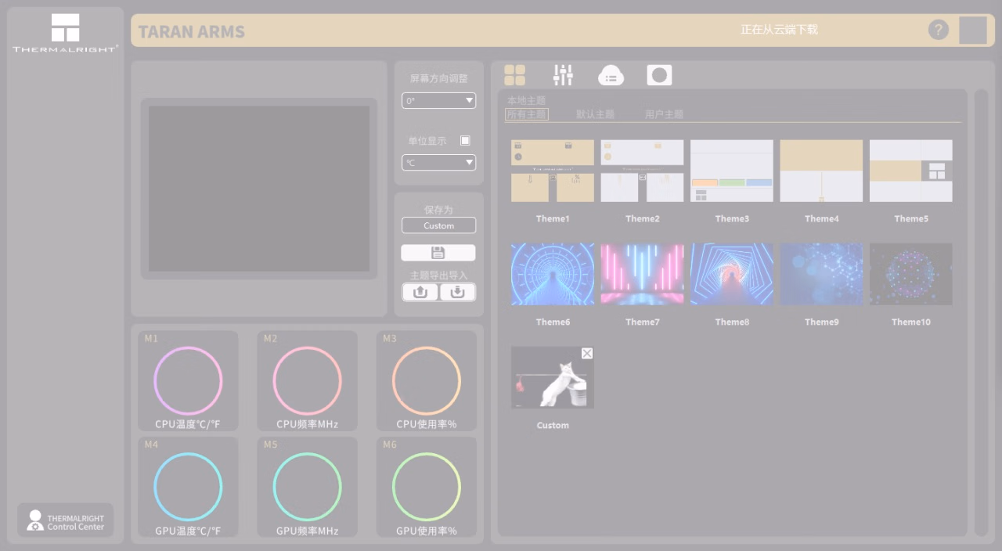Open the cloud themes icon
Screen dimensions: 1002x551
[x=611, y=75]
